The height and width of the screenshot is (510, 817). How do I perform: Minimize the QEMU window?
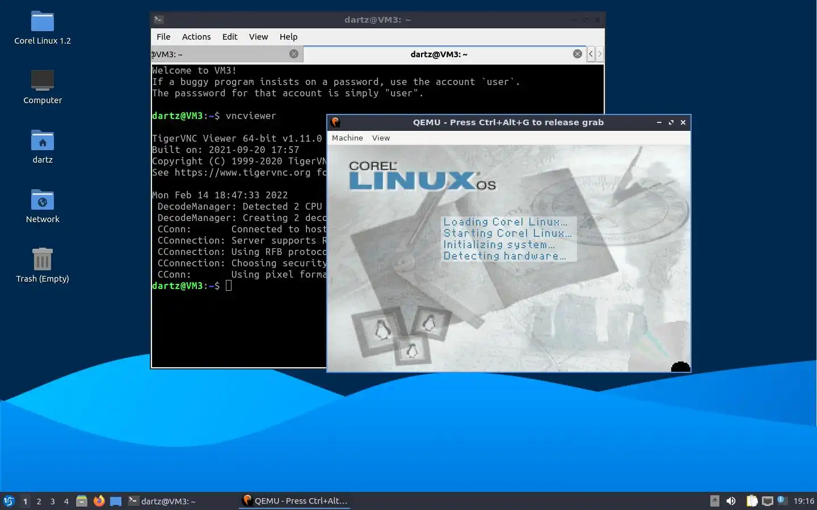[x=659, y=122]
